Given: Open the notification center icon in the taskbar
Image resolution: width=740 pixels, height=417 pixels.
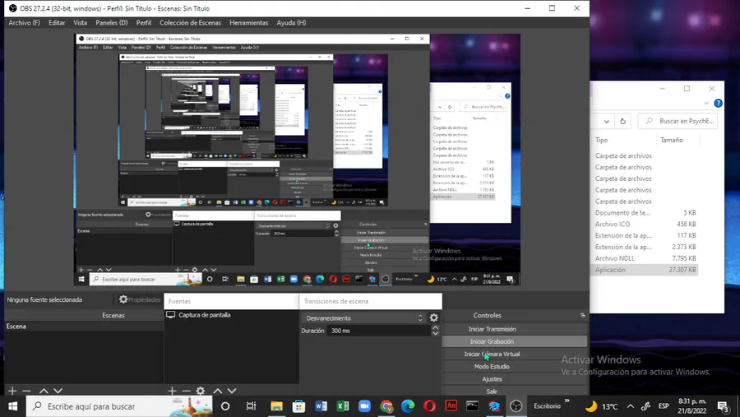Looking at the screenshot, I should point(724,406).
